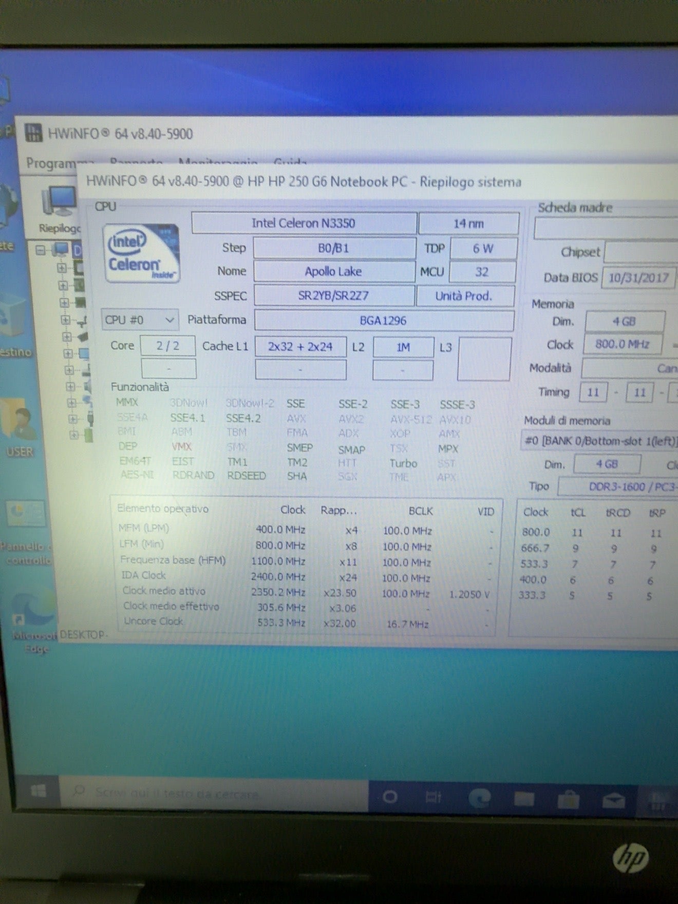Click the memory clock 800.0 MHz field
Viewport: 678px width, 904px height.
pyautogui.click(x=623, y=344)
